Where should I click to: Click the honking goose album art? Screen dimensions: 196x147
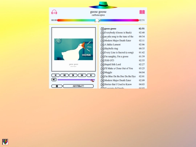[x=74, y=49]
